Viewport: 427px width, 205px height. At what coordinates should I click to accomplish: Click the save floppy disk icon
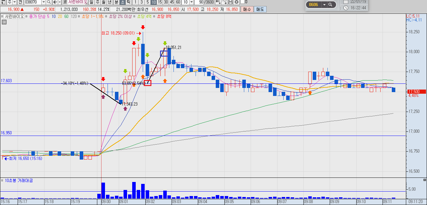230,2
